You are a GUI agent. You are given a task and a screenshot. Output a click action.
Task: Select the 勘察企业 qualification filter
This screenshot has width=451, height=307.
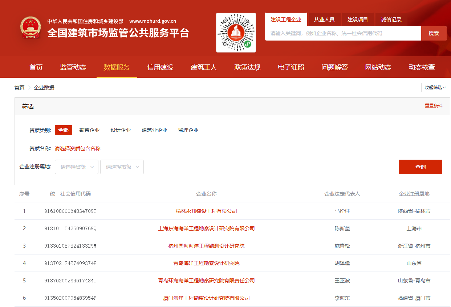coord(89,130)
